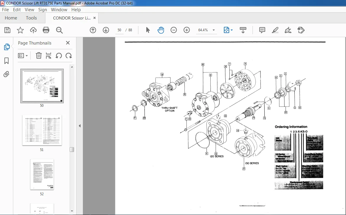Click the thumbnails scrollbar down arrow
The width and height of the screenshot is (346, 215).
pyautogui.click(x=72, y=211)
